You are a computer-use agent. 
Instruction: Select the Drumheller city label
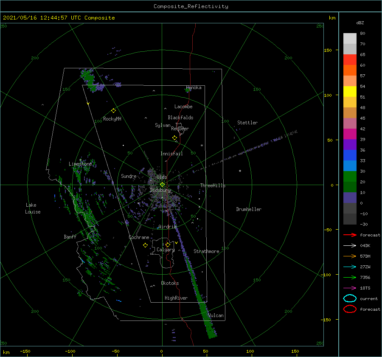point(249,209)
